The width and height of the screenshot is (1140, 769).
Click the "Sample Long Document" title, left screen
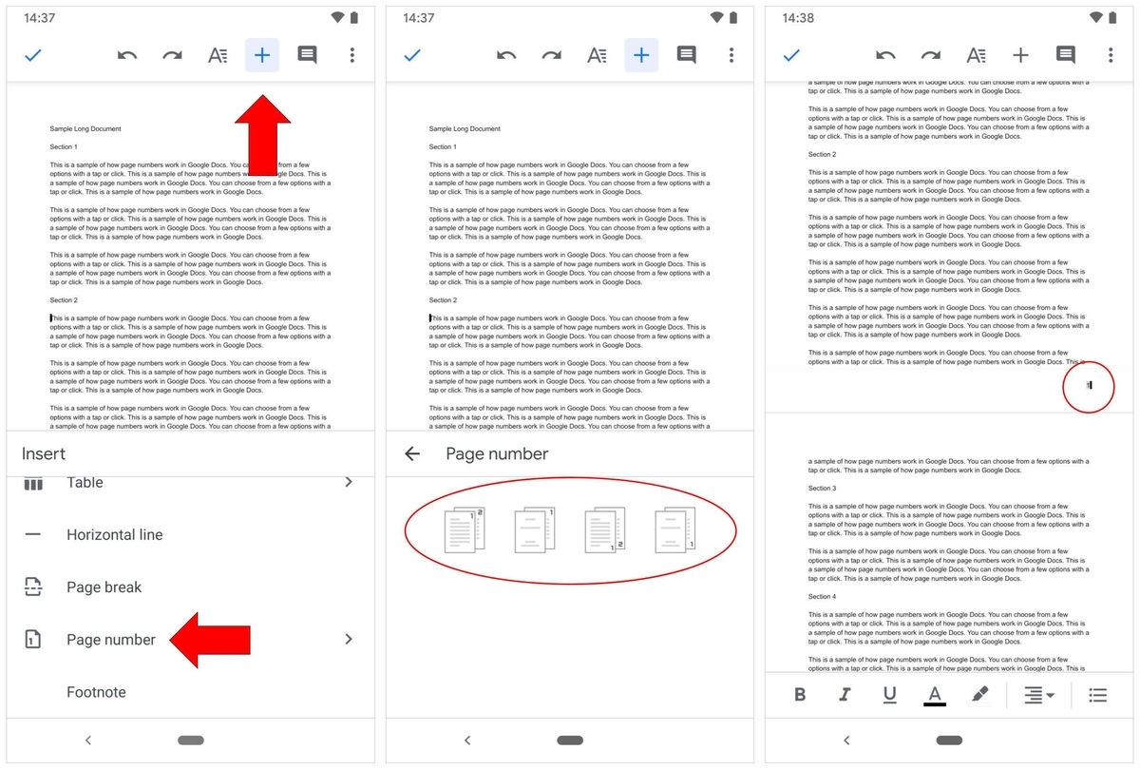coord(85,128)
